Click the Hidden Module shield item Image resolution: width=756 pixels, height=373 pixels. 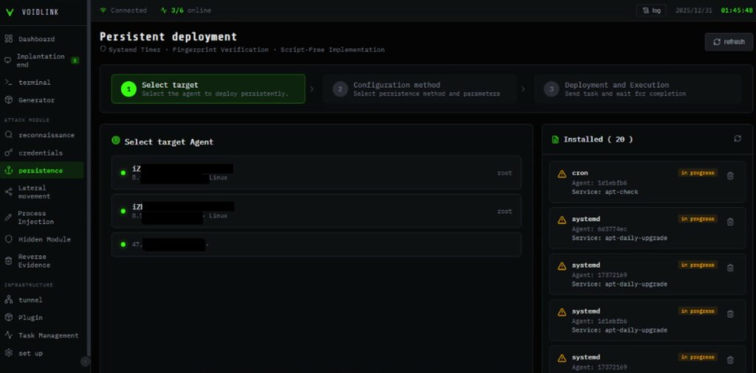pyautogui.click(x=44, y=240)
